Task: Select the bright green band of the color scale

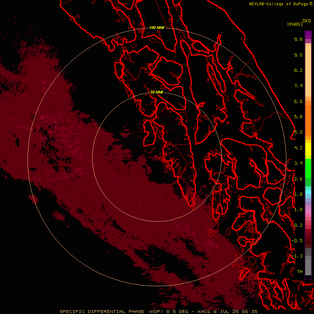Action: [x=308, y=168]
